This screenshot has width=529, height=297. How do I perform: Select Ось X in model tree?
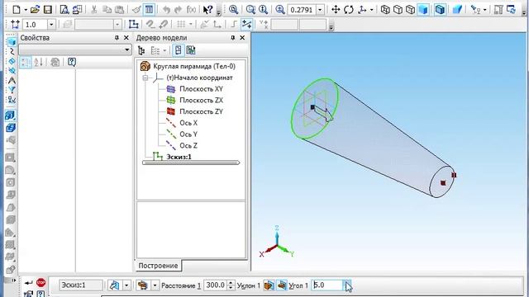188,123
